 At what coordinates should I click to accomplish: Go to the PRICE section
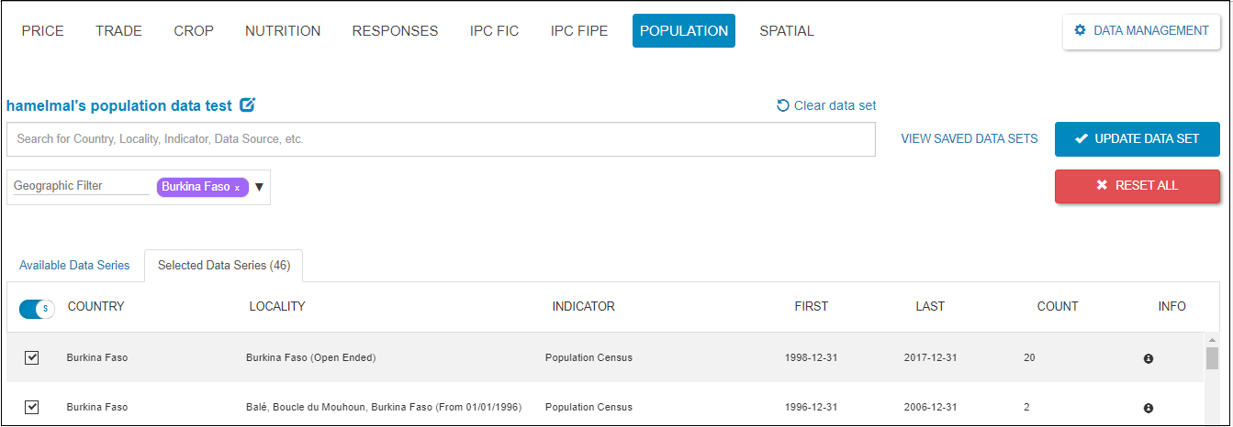point(42,31)
